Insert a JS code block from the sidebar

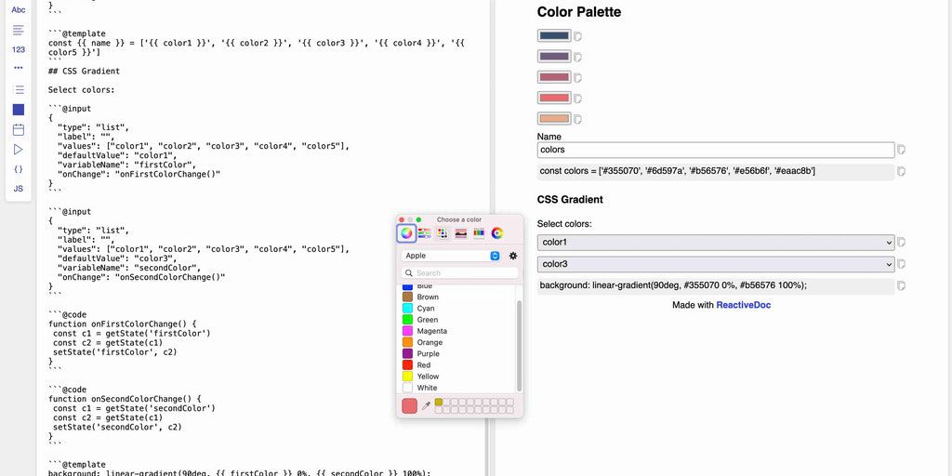pos(19,189)
